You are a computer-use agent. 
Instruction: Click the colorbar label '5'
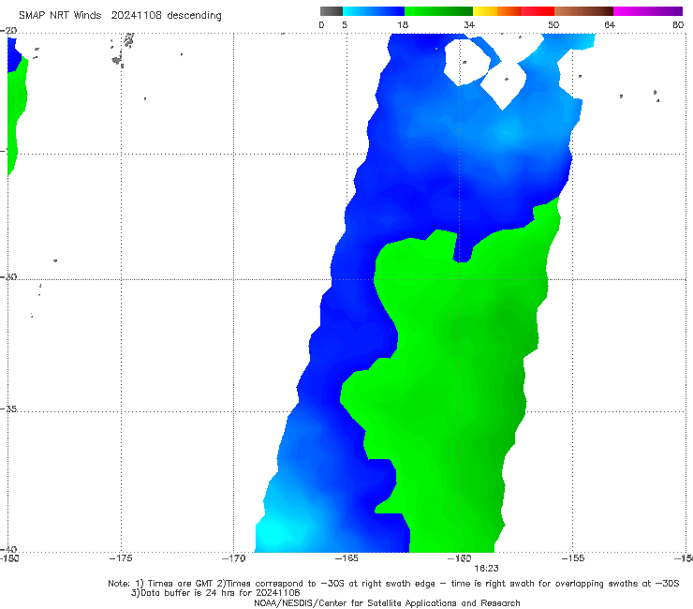(x=345, y=24)
